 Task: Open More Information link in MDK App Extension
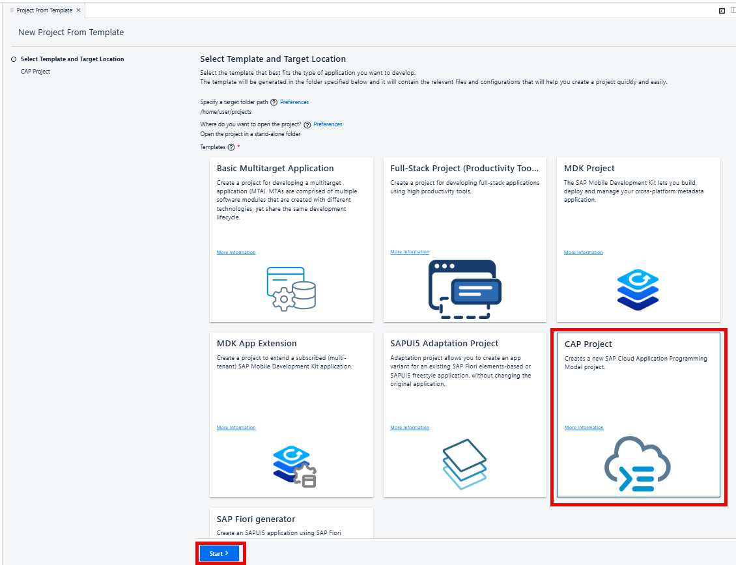coord(236,428)
